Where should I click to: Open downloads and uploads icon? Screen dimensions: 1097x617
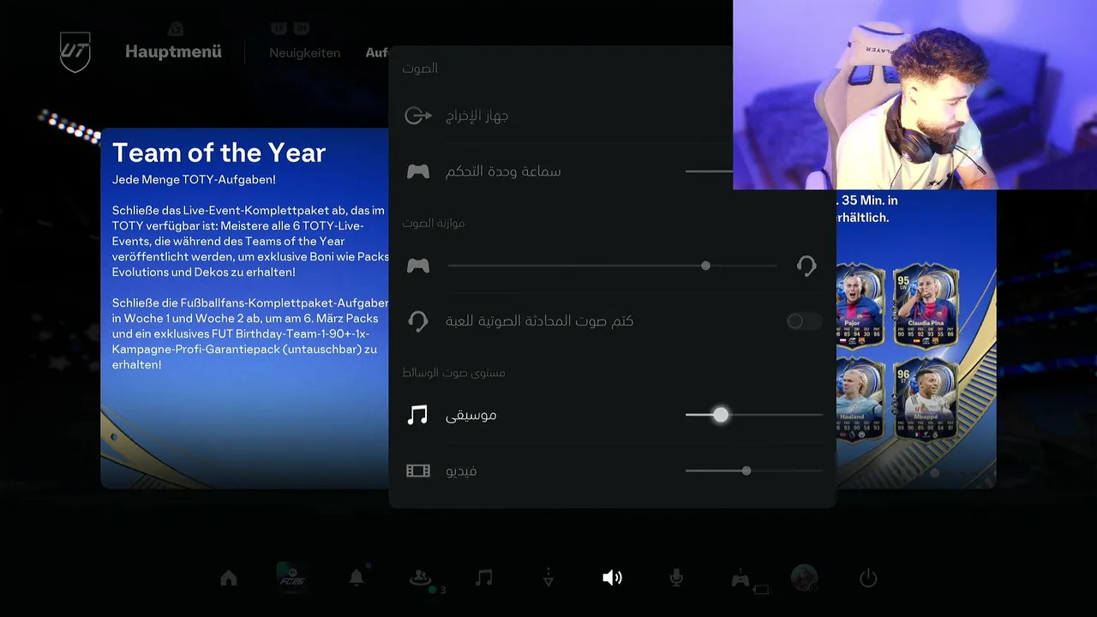(548, 578)
